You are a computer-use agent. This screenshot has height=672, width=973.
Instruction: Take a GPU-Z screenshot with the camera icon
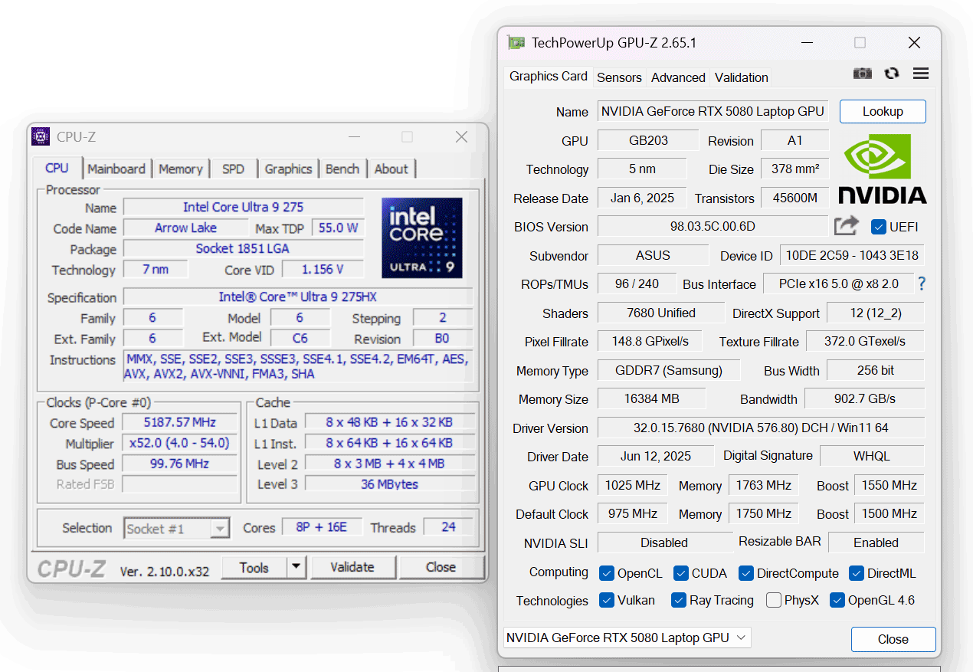(x=863, y=74)
